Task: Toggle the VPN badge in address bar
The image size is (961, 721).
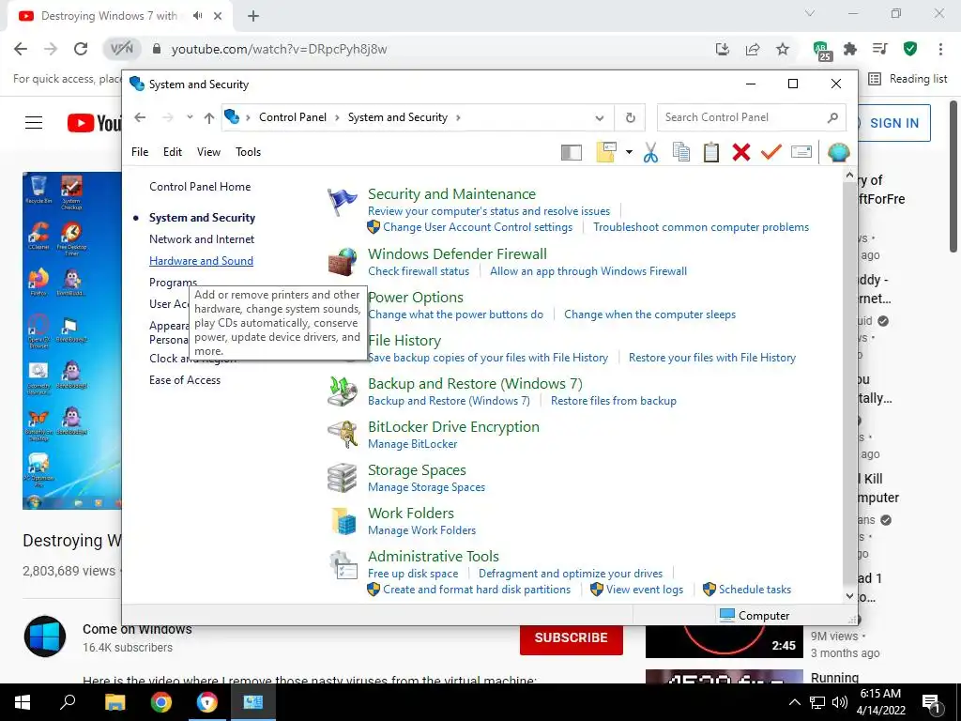Action: [121, 49]
